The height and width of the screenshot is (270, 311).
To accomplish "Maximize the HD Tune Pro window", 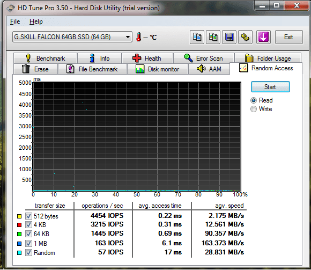I will pyautogui.click(x=277, y=6).
